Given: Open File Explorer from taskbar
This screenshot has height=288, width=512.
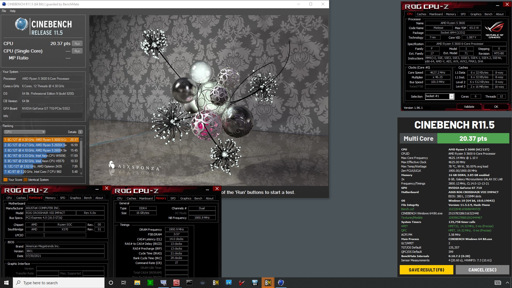Looking at the screenshot, I should pos(137,283).
